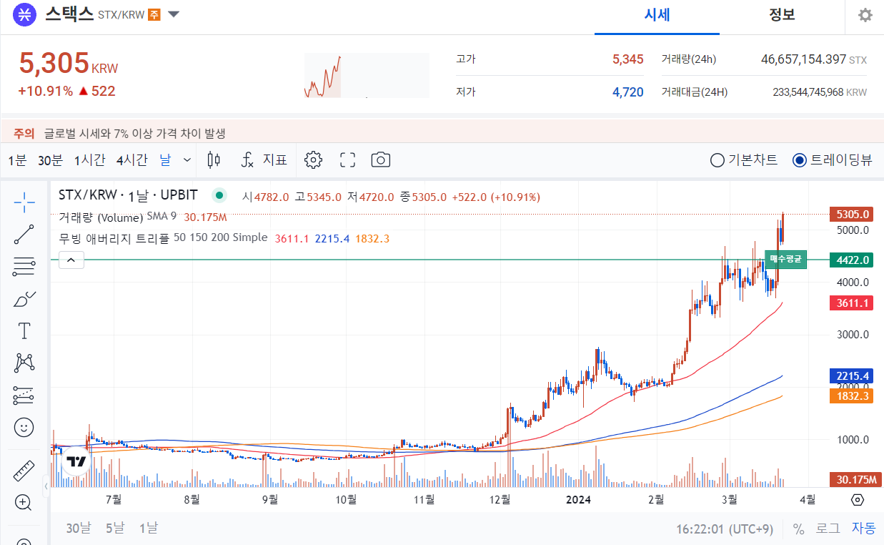Select the 1시간 timeframe

[90, 160]
